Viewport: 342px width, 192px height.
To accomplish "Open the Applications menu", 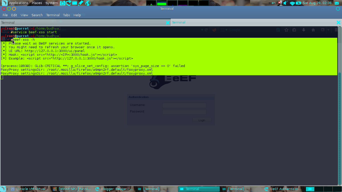I will coord(19,3).
